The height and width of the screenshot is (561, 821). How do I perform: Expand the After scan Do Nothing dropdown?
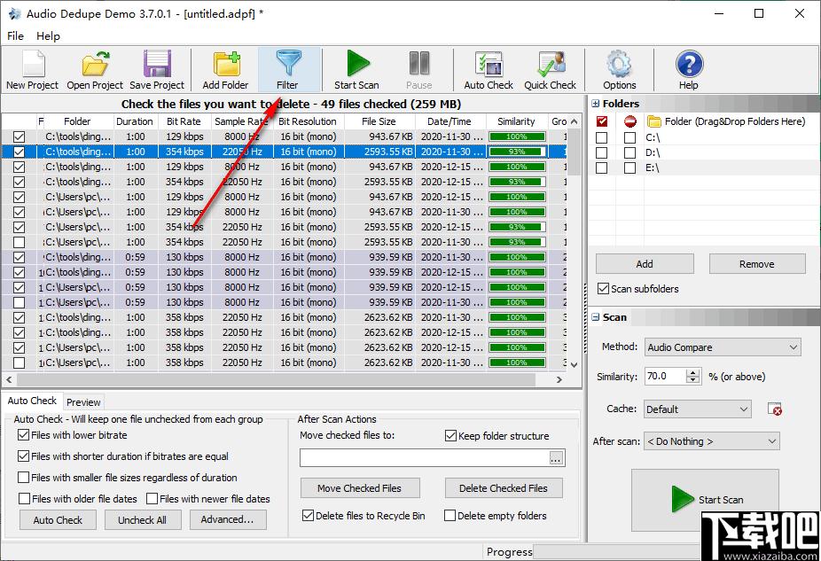pyautogui.click(x=712, y=441)
